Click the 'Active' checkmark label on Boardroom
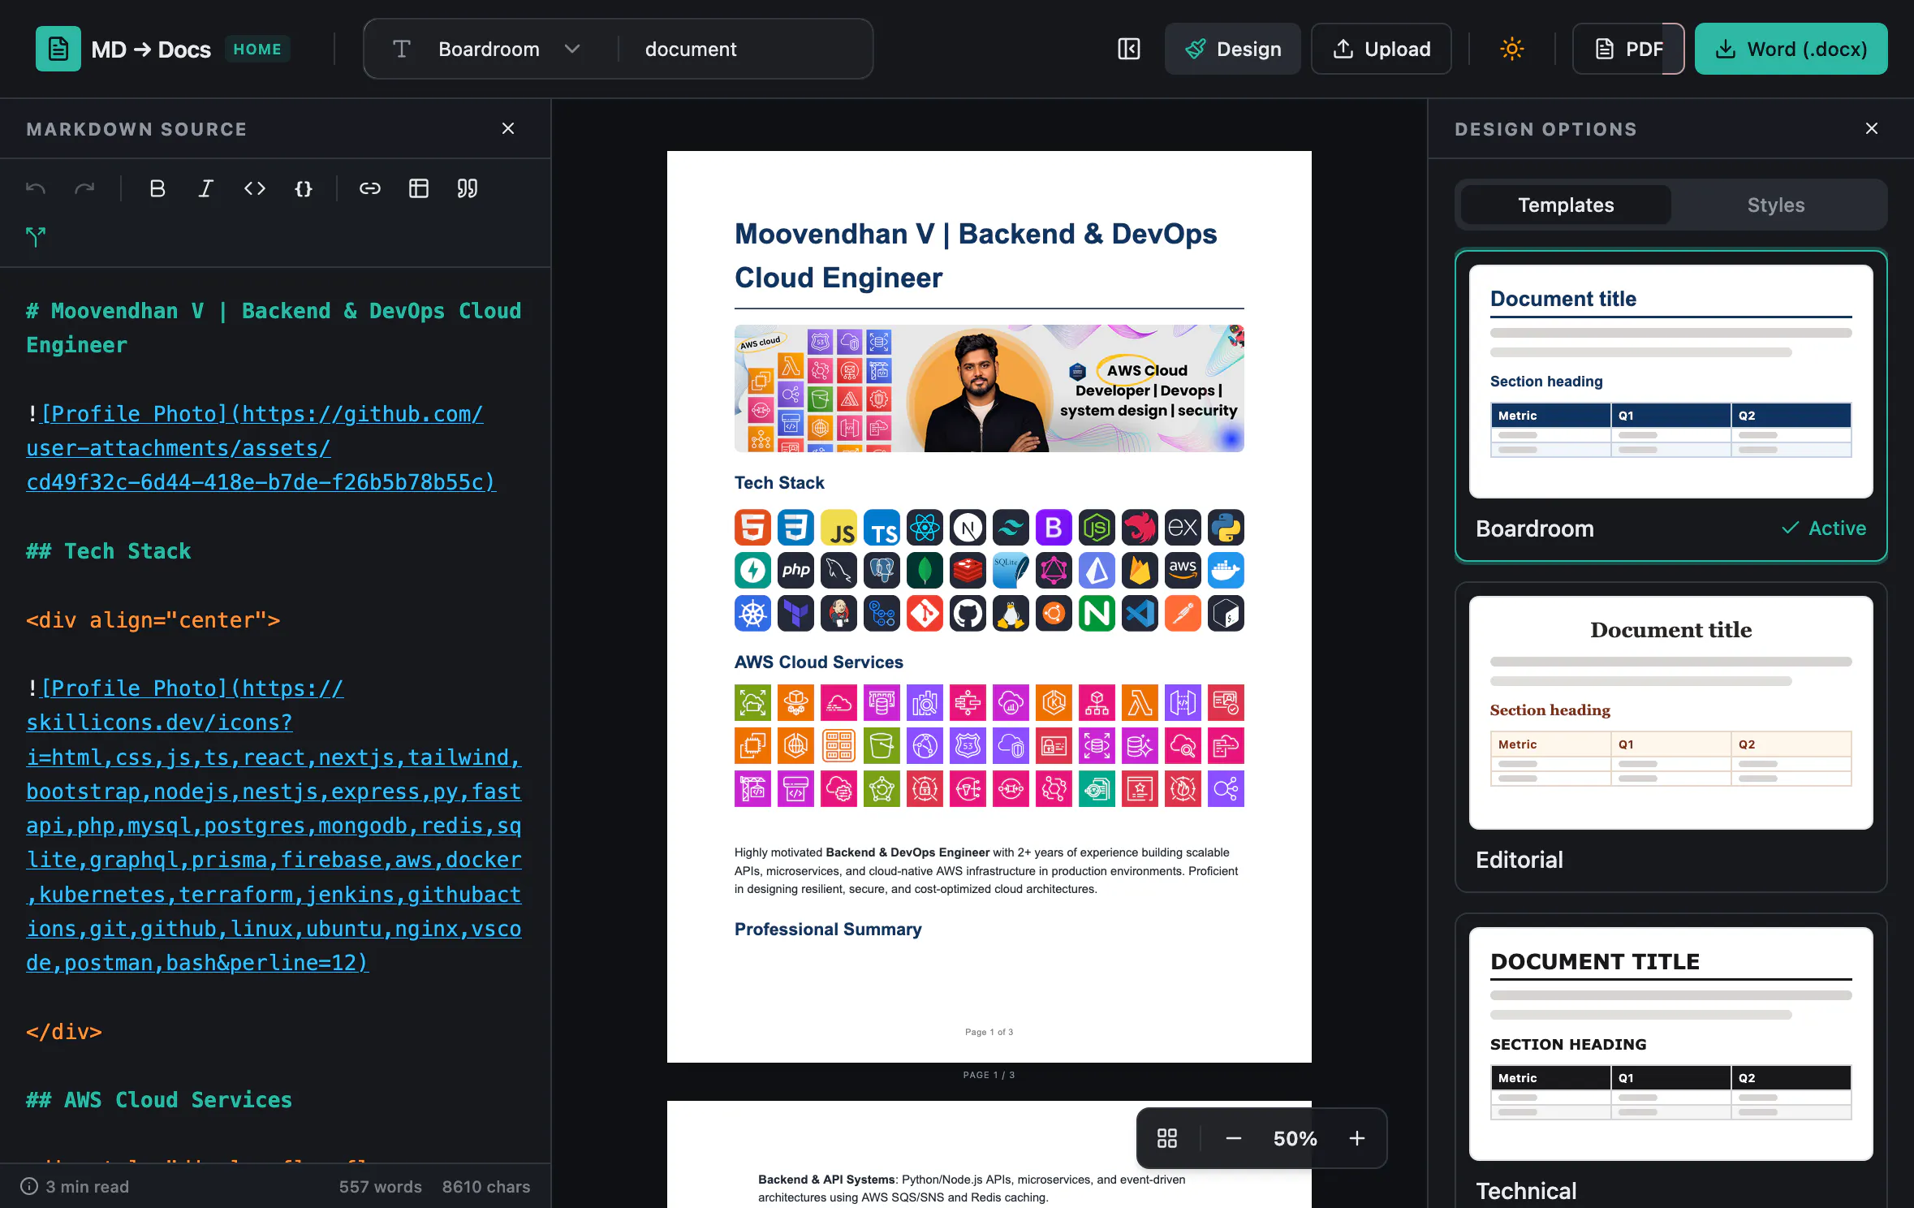The width and height of the screenshot is (1914, 1208). click(1824, 528)
